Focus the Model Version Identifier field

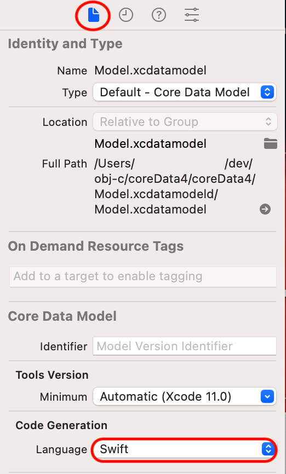[185, 346]
